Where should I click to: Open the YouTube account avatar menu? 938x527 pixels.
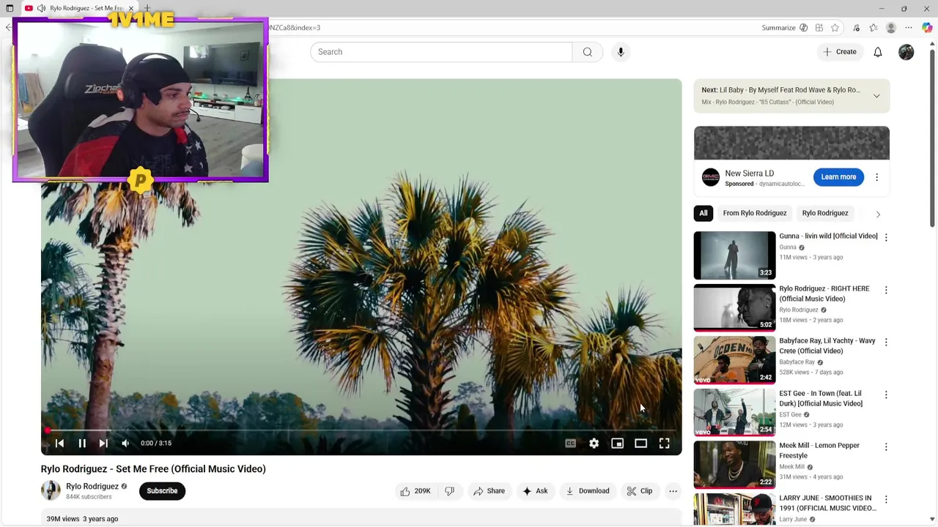point(906,52)
